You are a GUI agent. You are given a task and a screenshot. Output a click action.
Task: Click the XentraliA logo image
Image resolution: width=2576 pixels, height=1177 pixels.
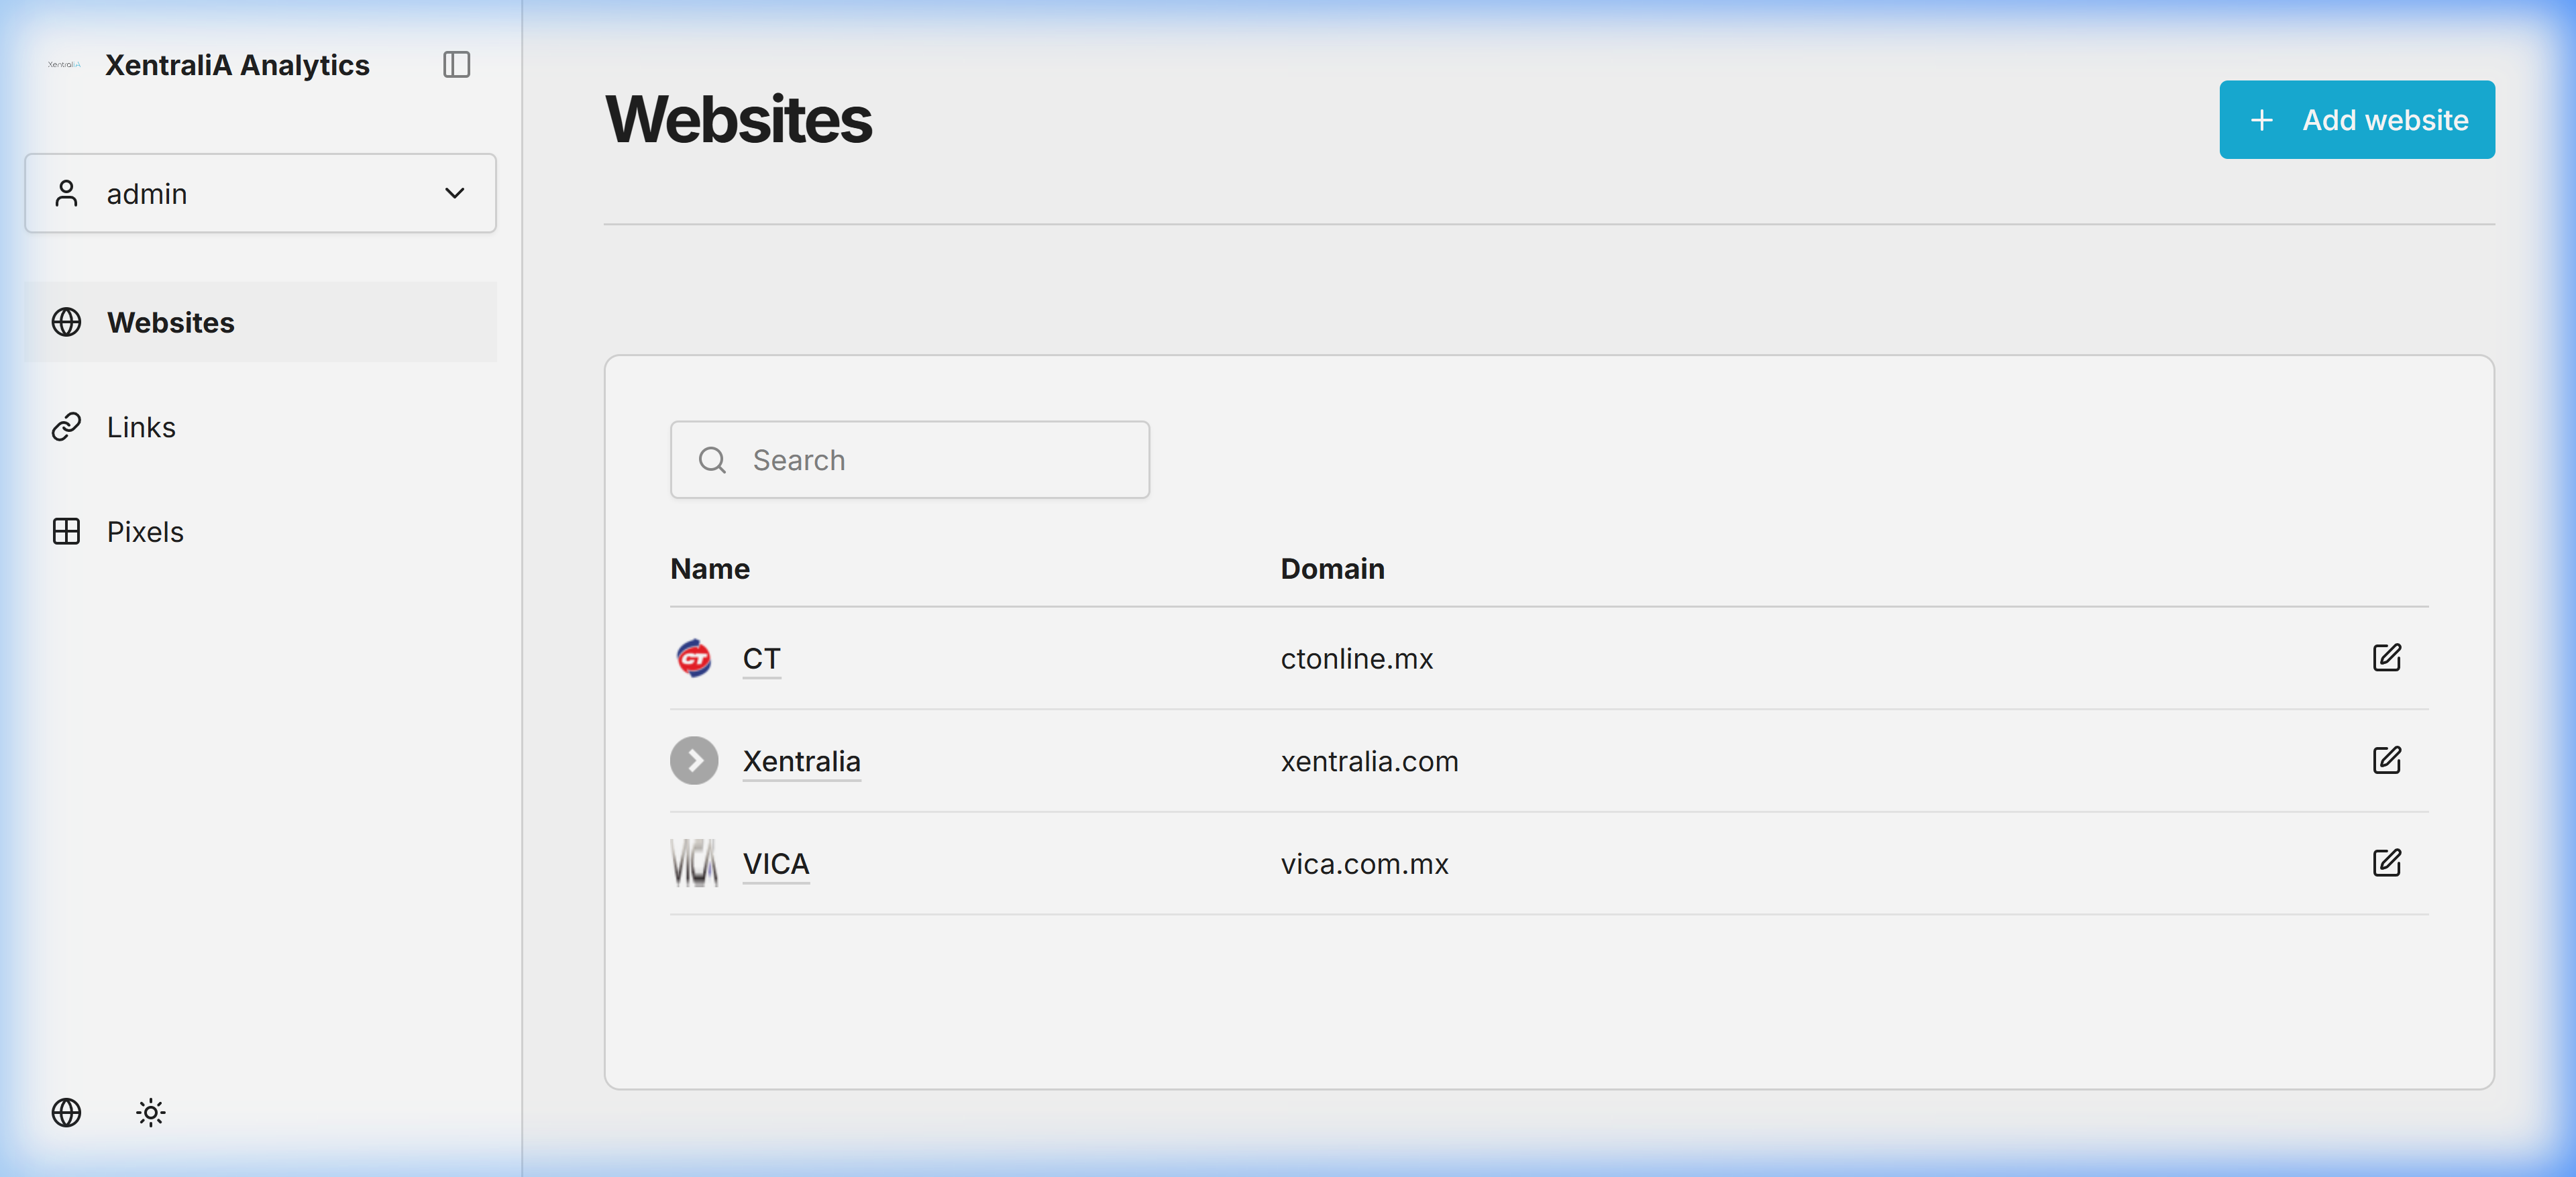coord(64,65)
